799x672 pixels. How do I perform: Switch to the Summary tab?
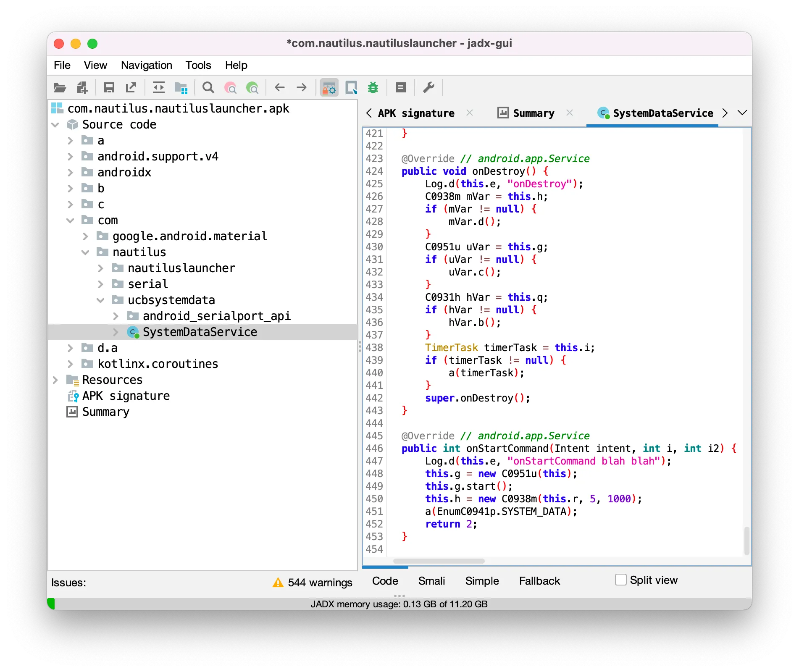tap(533, 113)
